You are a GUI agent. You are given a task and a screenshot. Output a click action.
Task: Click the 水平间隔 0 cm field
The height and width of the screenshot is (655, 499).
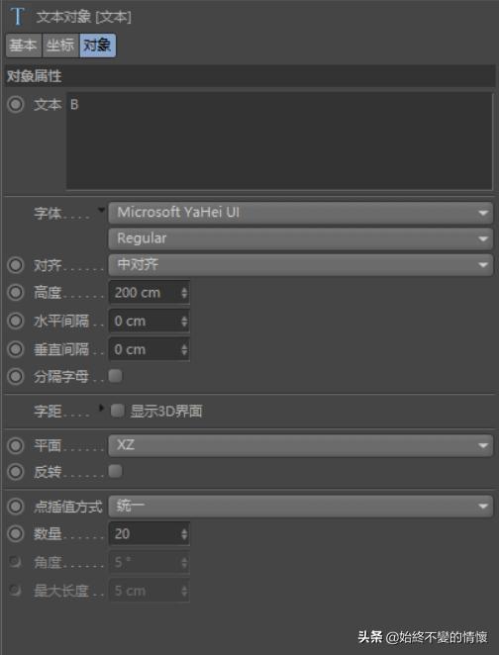click(x=150, y=321)
